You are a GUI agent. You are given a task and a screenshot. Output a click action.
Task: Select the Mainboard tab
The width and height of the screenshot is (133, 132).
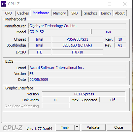[x=41, y=13]
